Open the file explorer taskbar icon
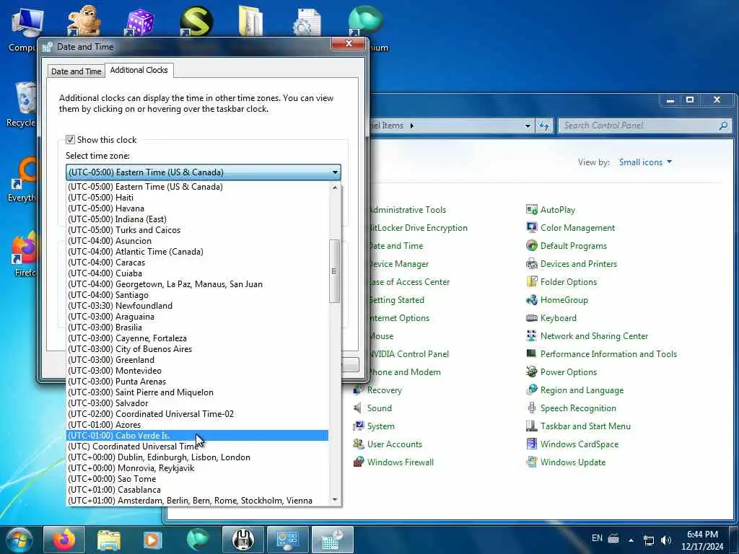739x554 pixels. pyautogui.click(x=109, y=540)
